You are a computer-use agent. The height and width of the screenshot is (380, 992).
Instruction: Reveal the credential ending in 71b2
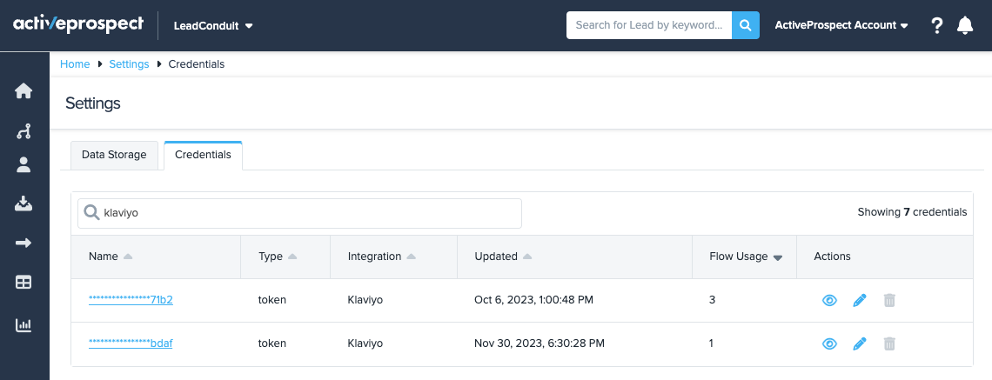pyautogui.click(x=829, y=300)
